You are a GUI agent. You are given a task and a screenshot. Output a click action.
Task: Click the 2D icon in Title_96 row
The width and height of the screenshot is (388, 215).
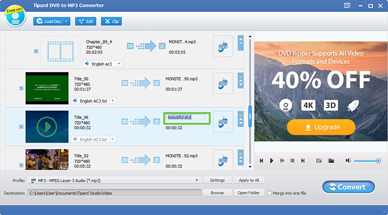(x=125, y=121)
